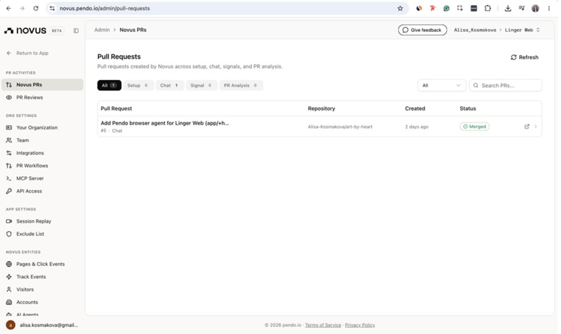This screenshot has width=561, height=334.
Task: Open Track Events in the sidebar
Action: pos(42,277)
